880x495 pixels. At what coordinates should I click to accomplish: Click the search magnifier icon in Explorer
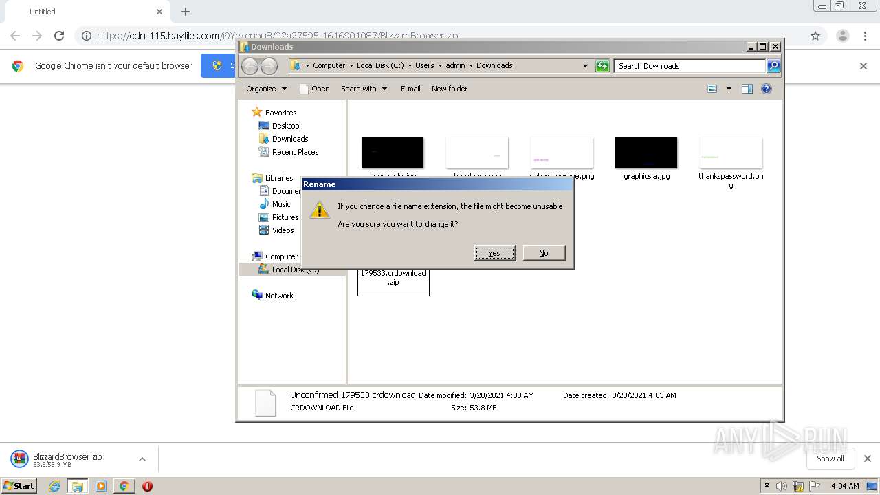click(x=773, y=66)
